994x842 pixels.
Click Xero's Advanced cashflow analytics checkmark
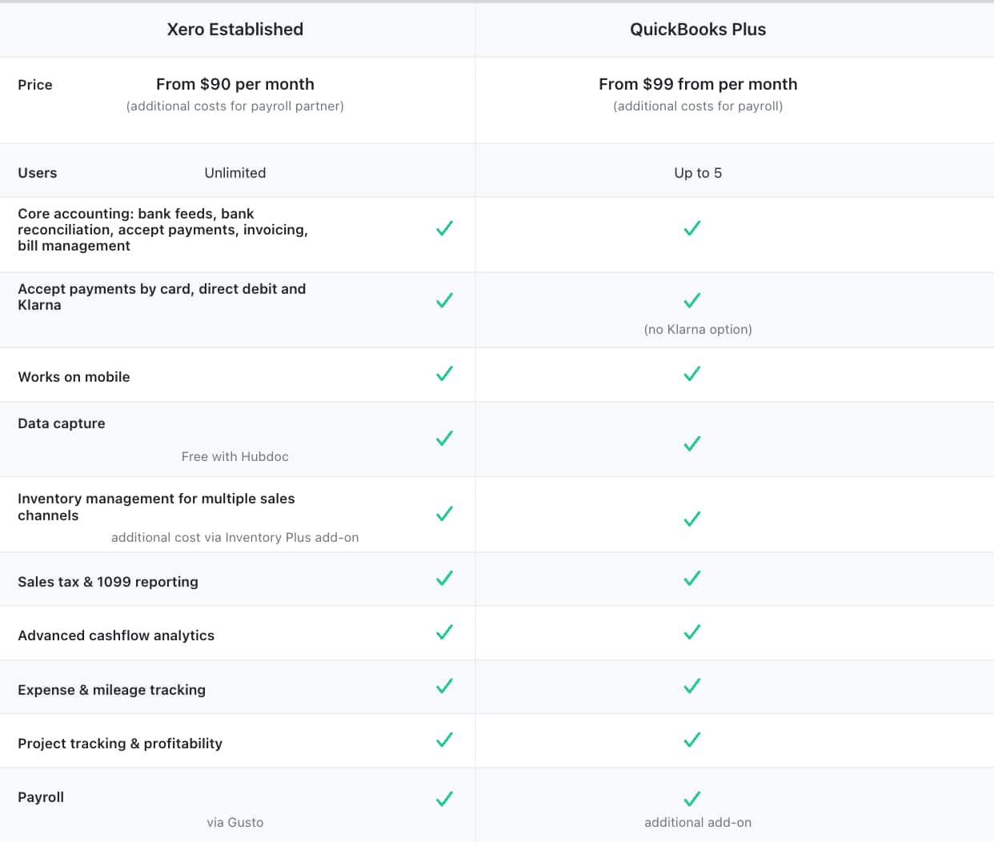[444, 632]
